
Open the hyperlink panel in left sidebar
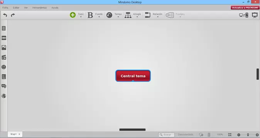[4, 38]
